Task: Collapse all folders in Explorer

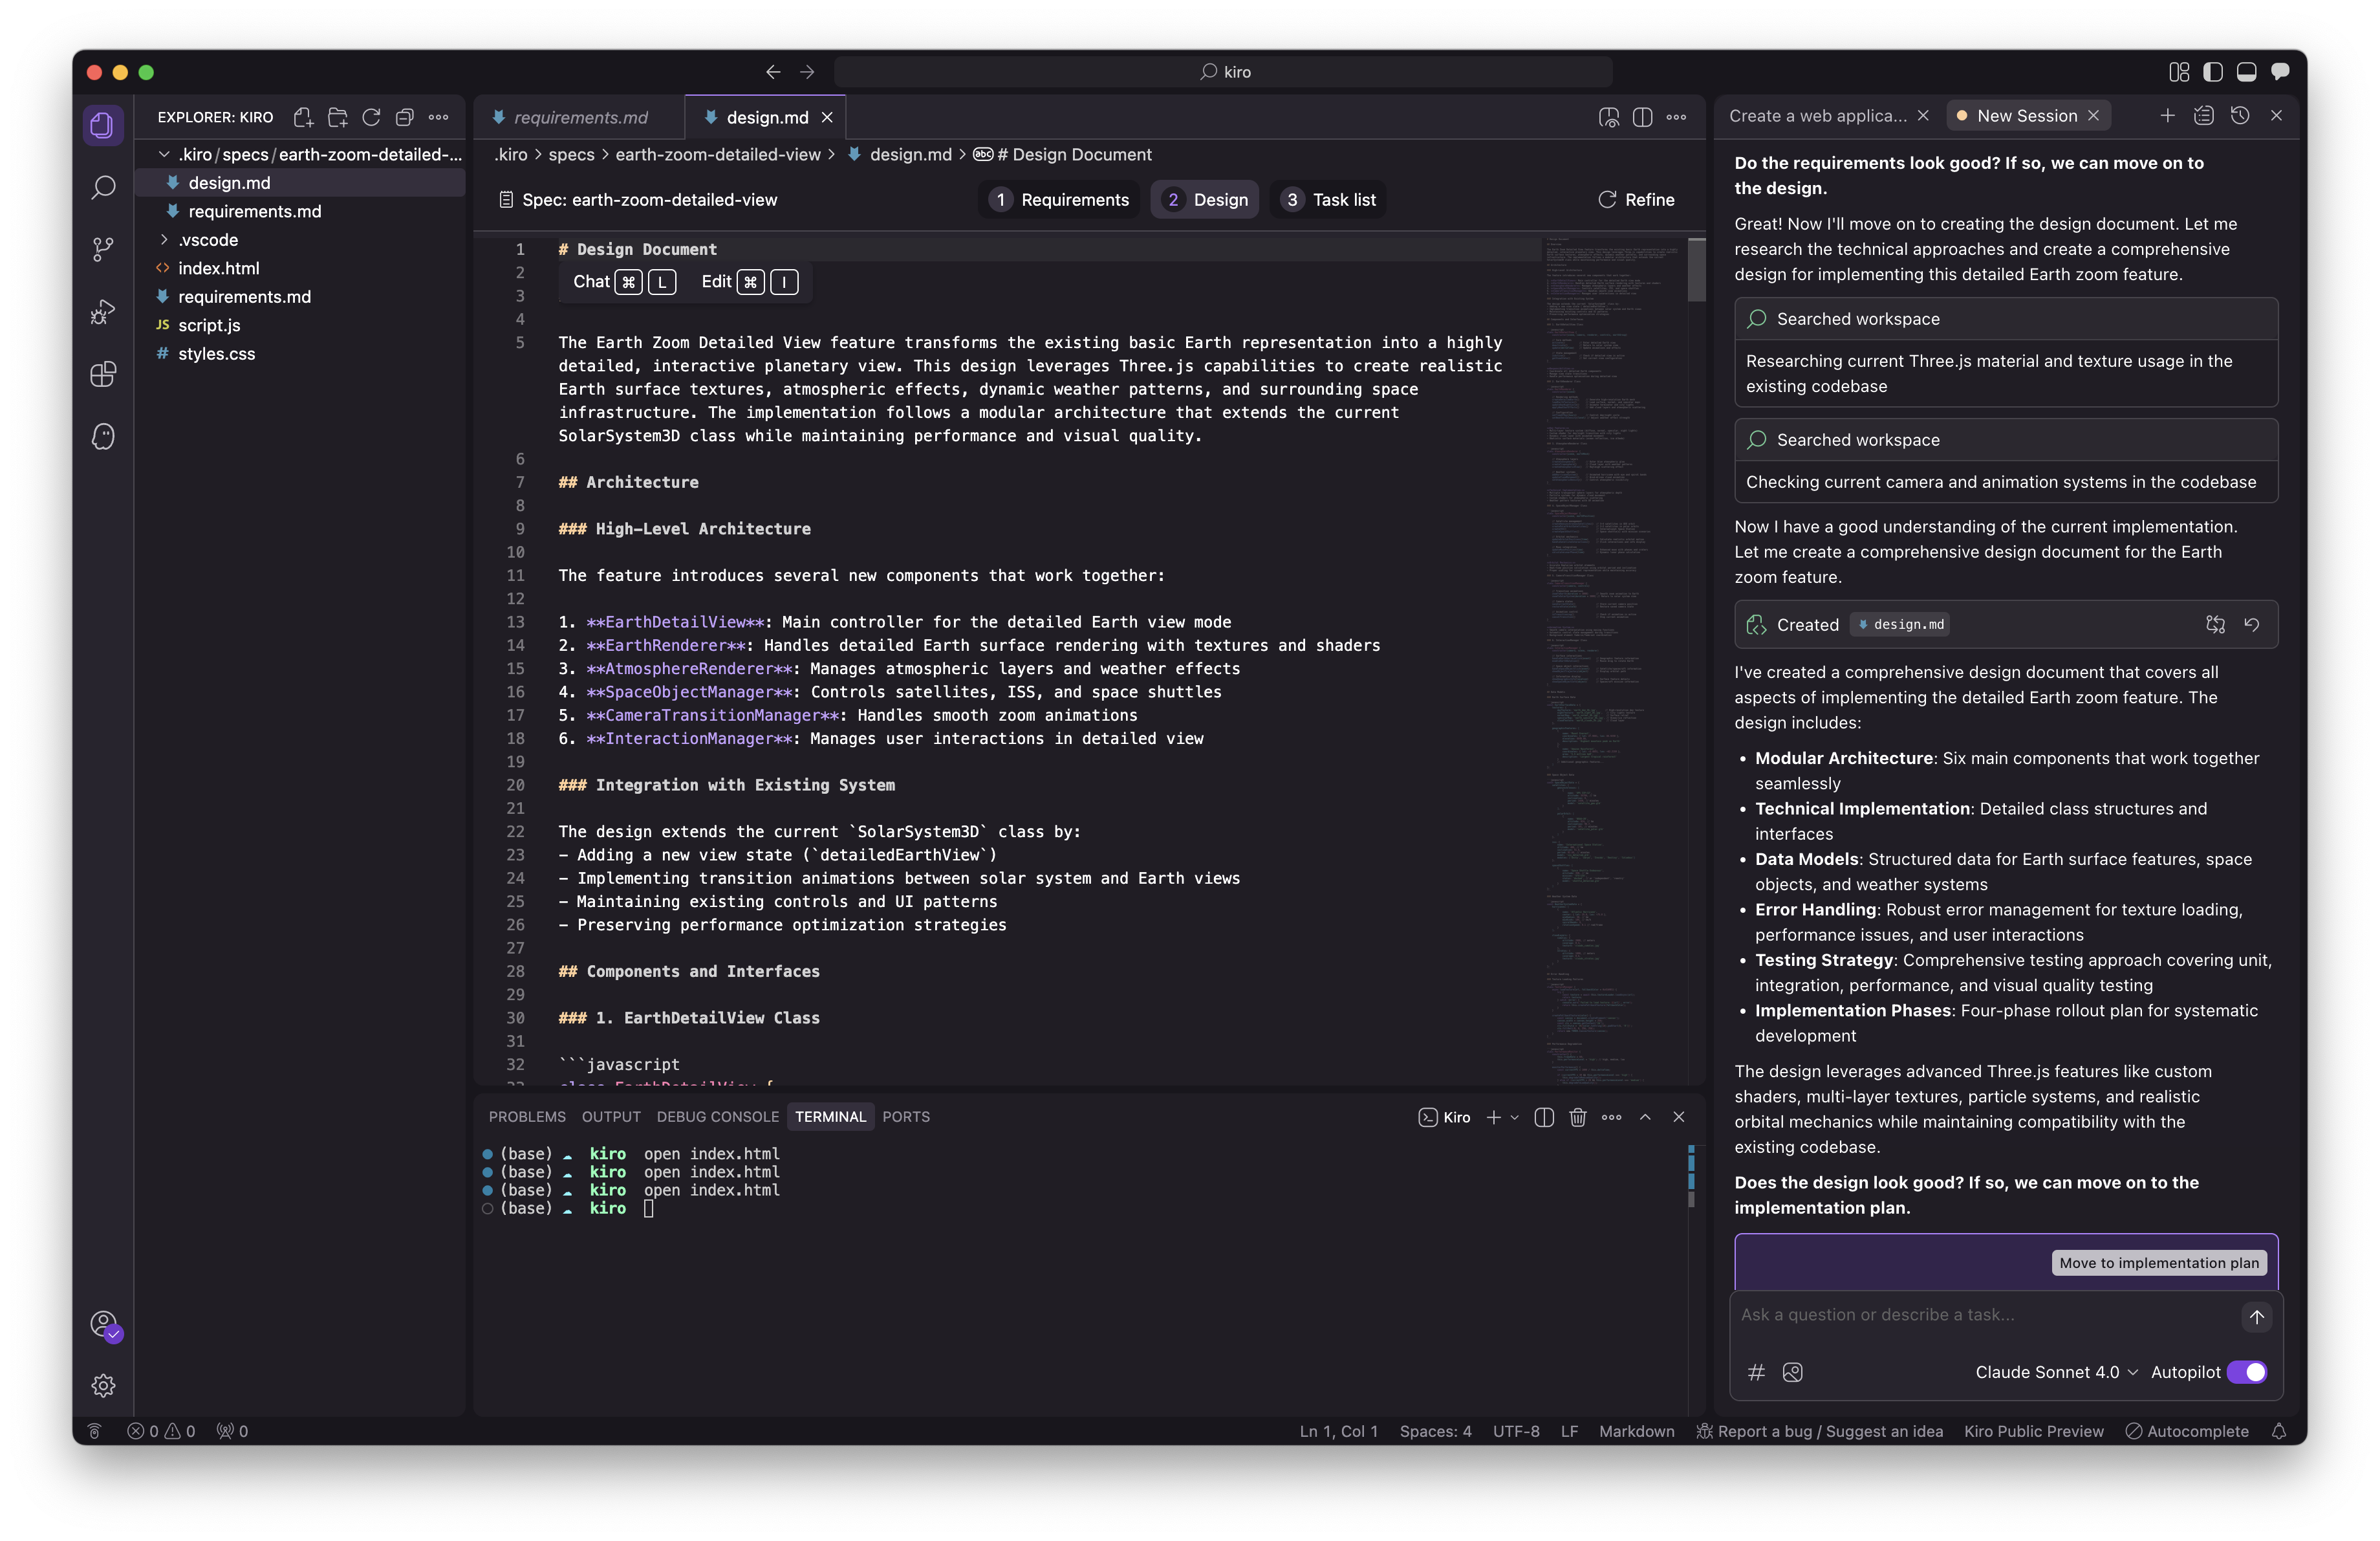Action: (404, 117)
